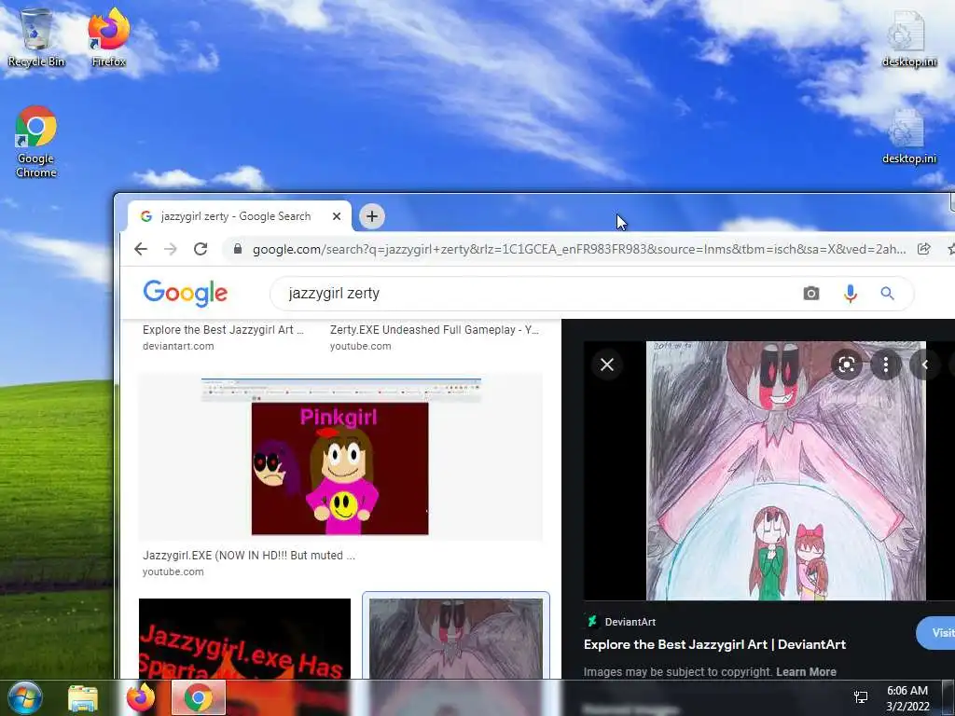The height and width of the screenshot is (716, 955).
Task: Click the Google logo
Action: (186, 294)
